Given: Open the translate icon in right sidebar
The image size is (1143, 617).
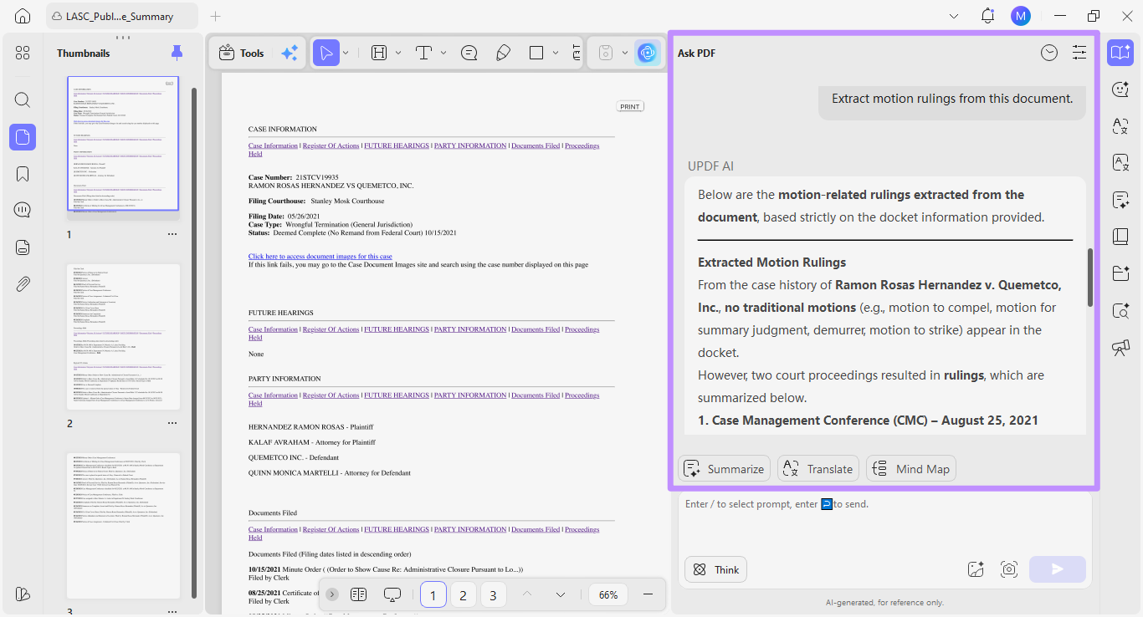Looking at the screenshot, I should point(1120,125).
